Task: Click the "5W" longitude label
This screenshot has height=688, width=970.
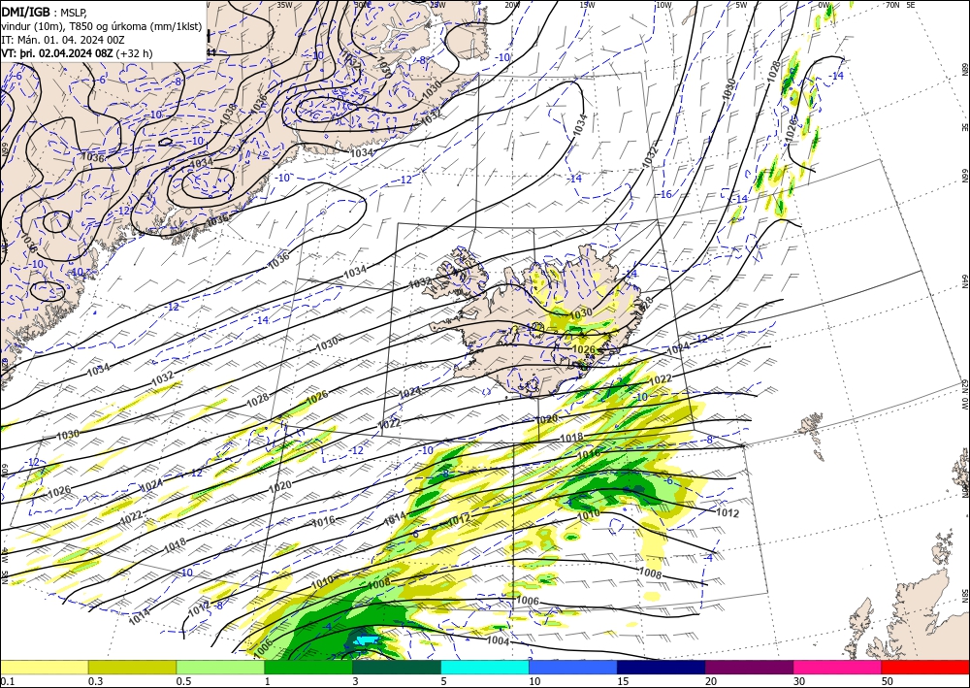Action: tap(741, 4)
